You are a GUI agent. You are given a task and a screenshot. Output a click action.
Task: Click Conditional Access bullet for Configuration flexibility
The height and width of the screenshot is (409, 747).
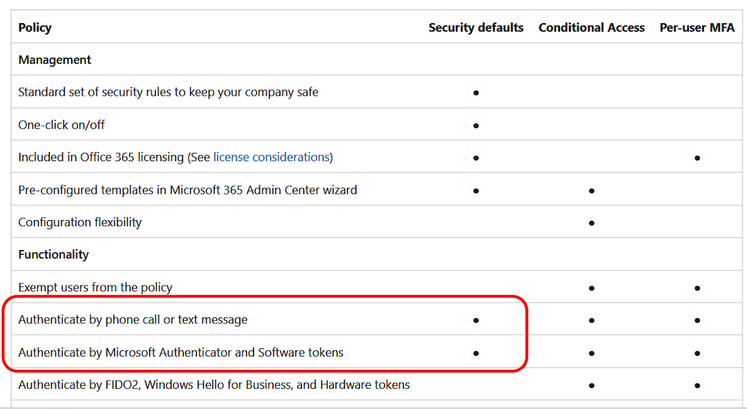point(591,223)
